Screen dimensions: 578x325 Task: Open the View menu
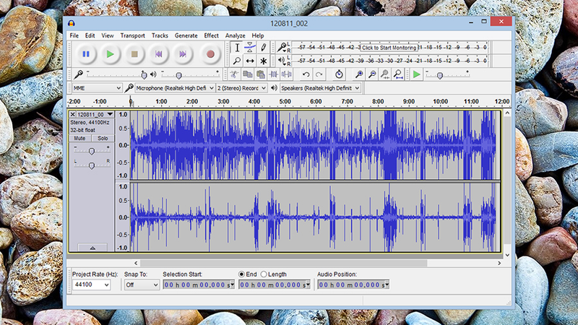pos(107,35)
